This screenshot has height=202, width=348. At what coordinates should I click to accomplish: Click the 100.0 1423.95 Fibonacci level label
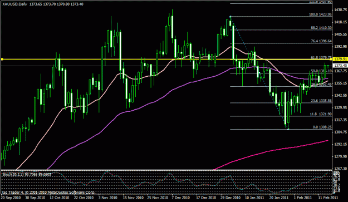pos(321,14)
